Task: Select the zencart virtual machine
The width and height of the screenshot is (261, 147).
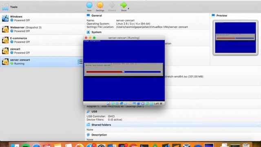Action: click(x=42, y=51)
